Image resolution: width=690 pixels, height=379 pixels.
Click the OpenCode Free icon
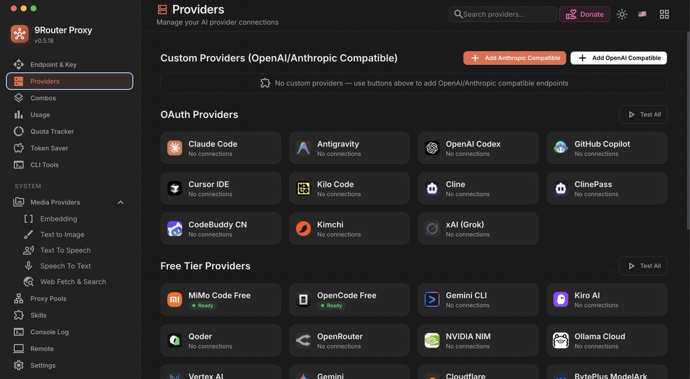coord(304,300)
